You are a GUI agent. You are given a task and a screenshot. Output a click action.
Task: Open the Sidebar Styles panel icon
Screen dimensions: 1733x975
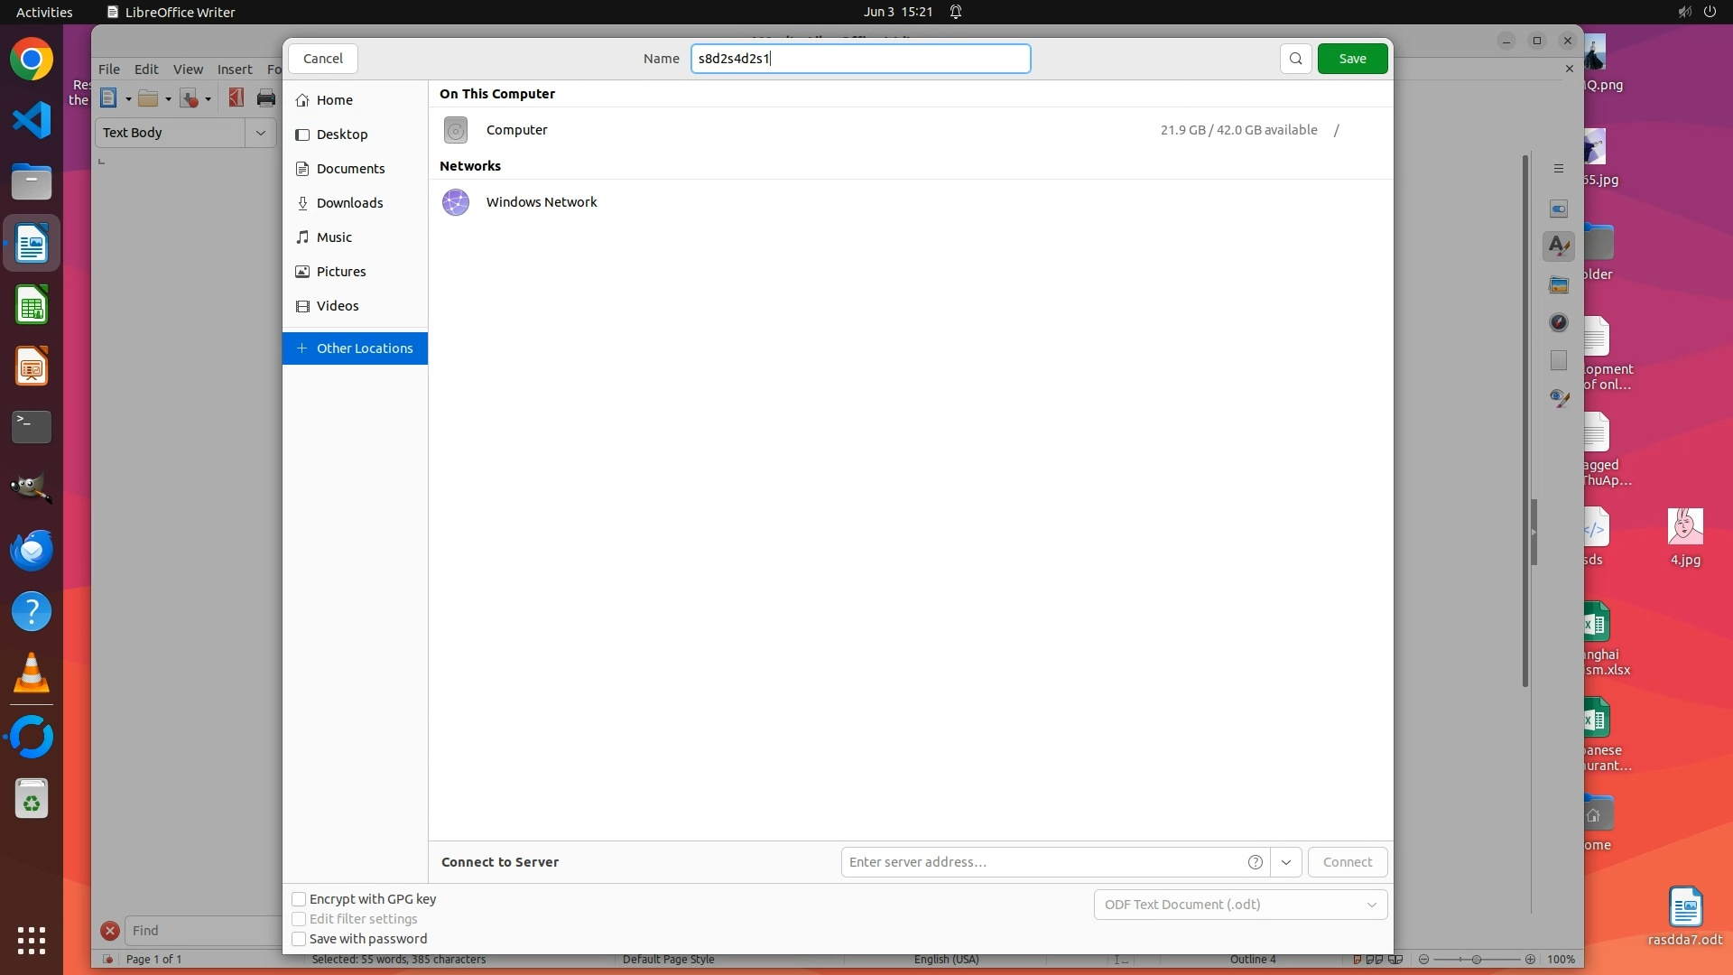1559,246
